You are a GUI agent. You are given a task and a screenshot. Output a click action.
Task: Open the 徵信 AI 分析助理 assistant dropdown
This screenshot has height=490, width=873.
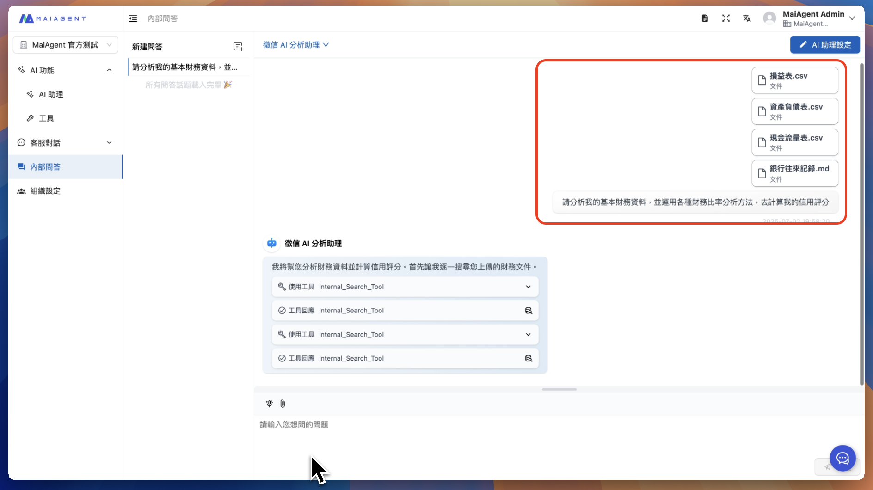(x=296, y=45)
